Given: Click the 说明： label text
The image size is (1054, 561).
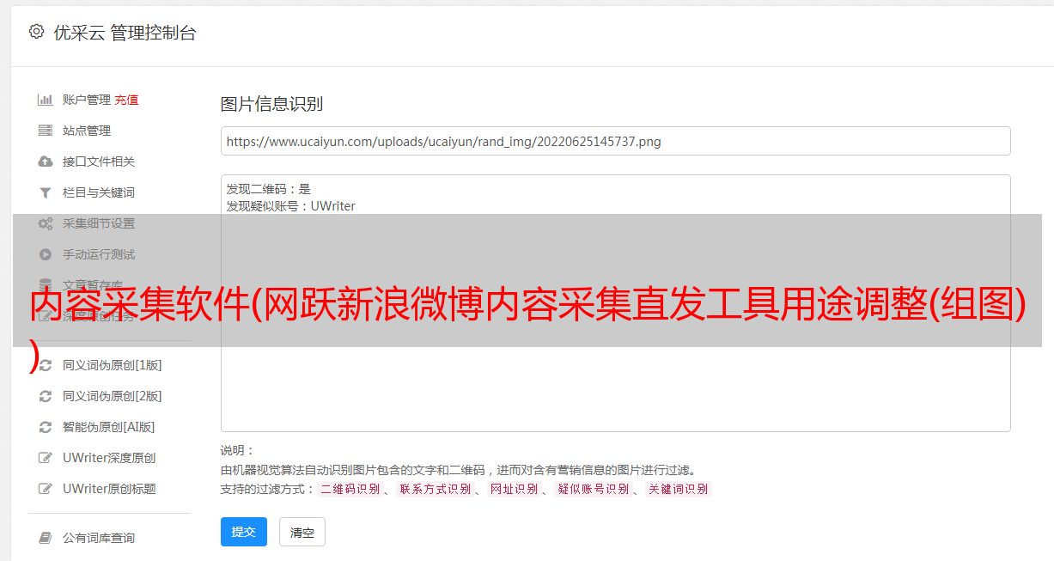Looking at the screenshot, I should point(238,450).
